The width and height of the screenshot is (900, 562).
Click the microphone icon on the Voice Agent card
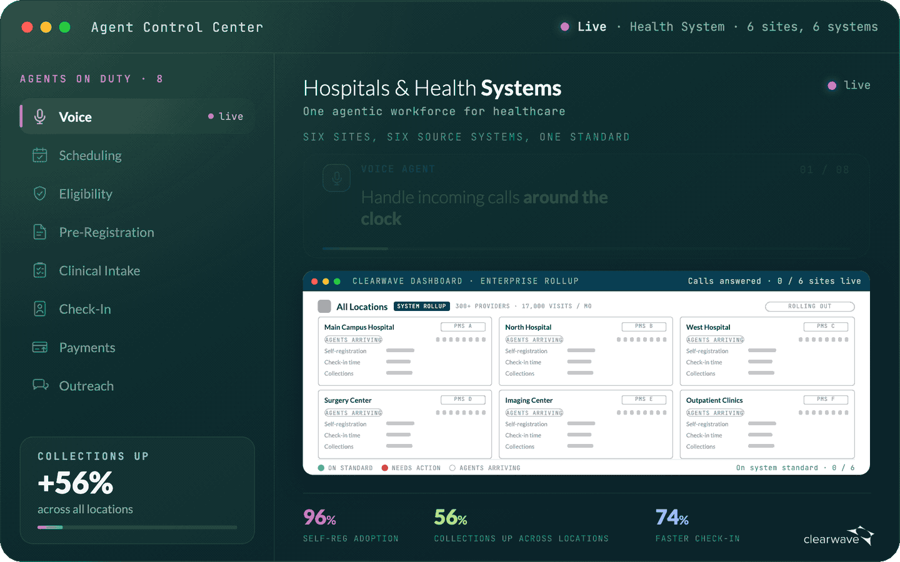click(x=337, y=178)
